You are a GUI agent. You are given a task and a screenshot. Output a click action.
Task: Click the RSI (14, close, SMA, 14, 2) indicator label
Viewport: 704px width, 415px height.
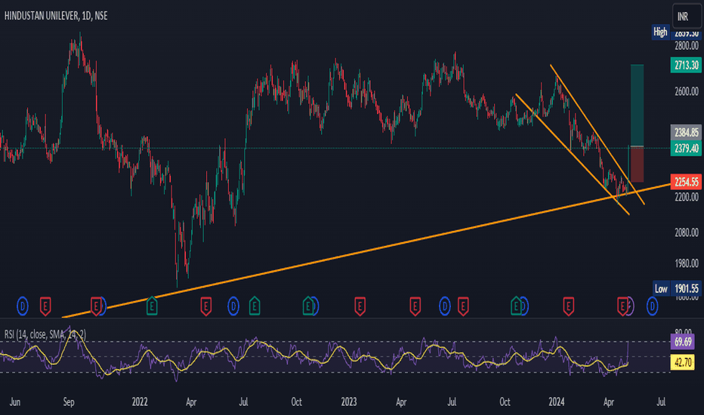tap(45, 334)
